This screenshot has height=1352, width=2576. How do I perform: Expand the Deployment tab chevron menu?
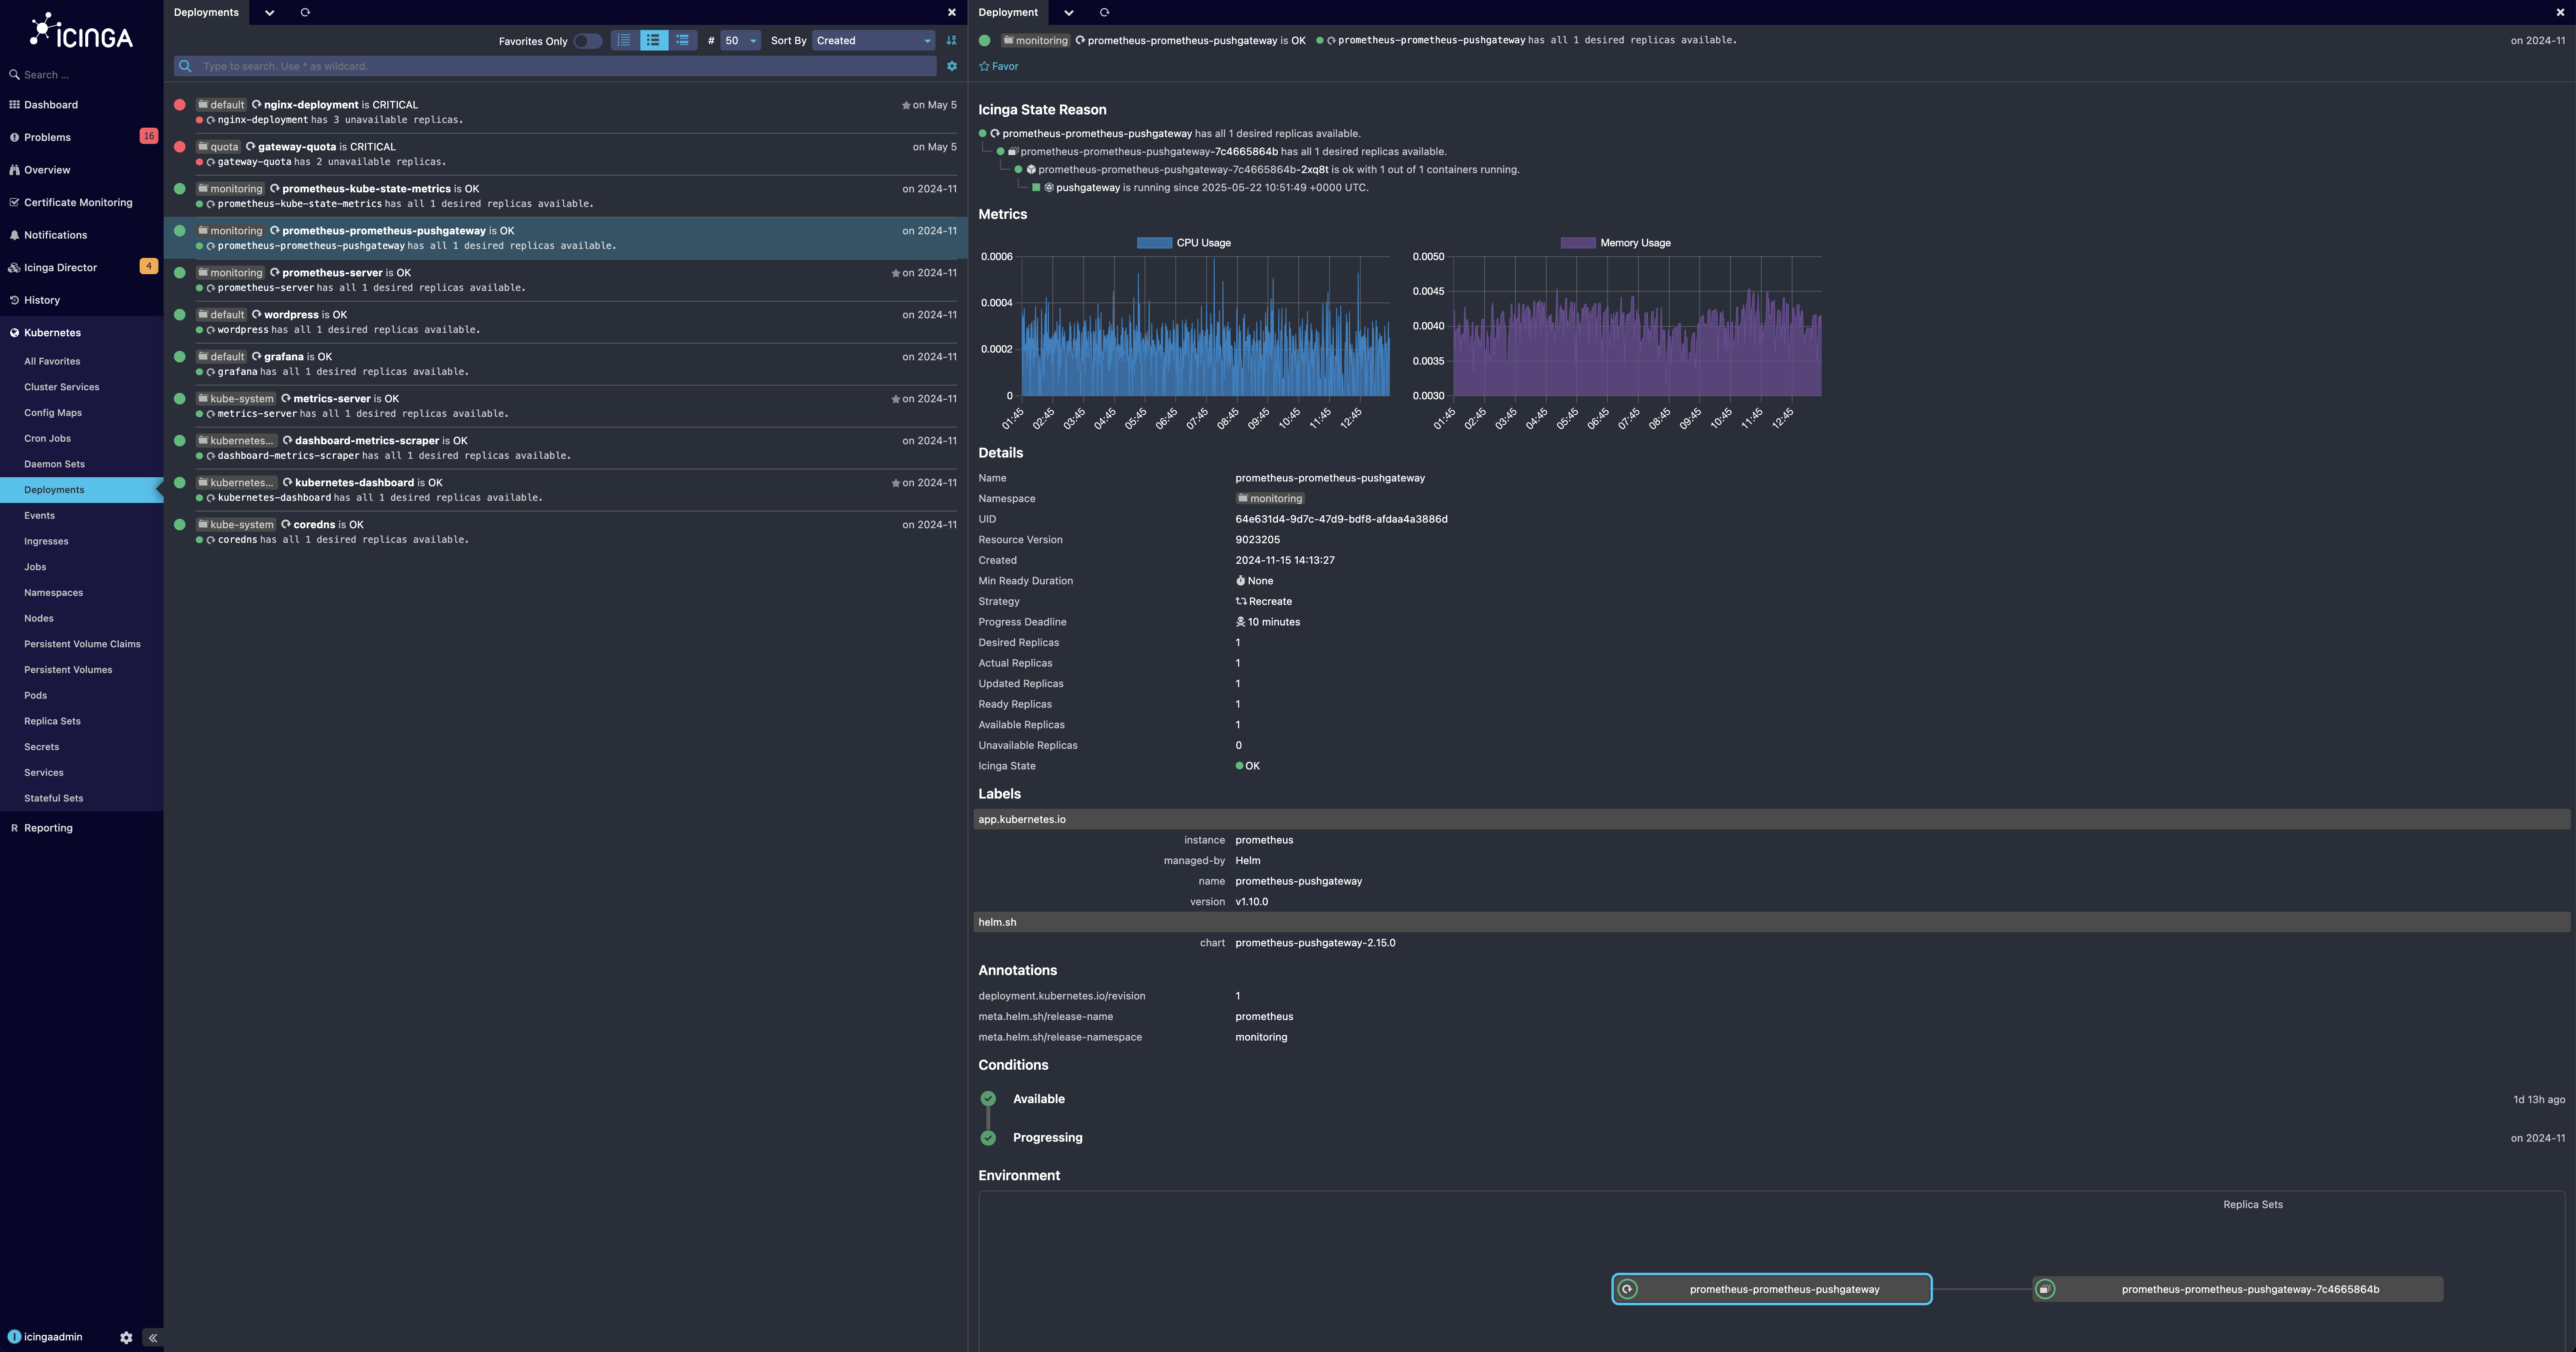coord(1068,12)
